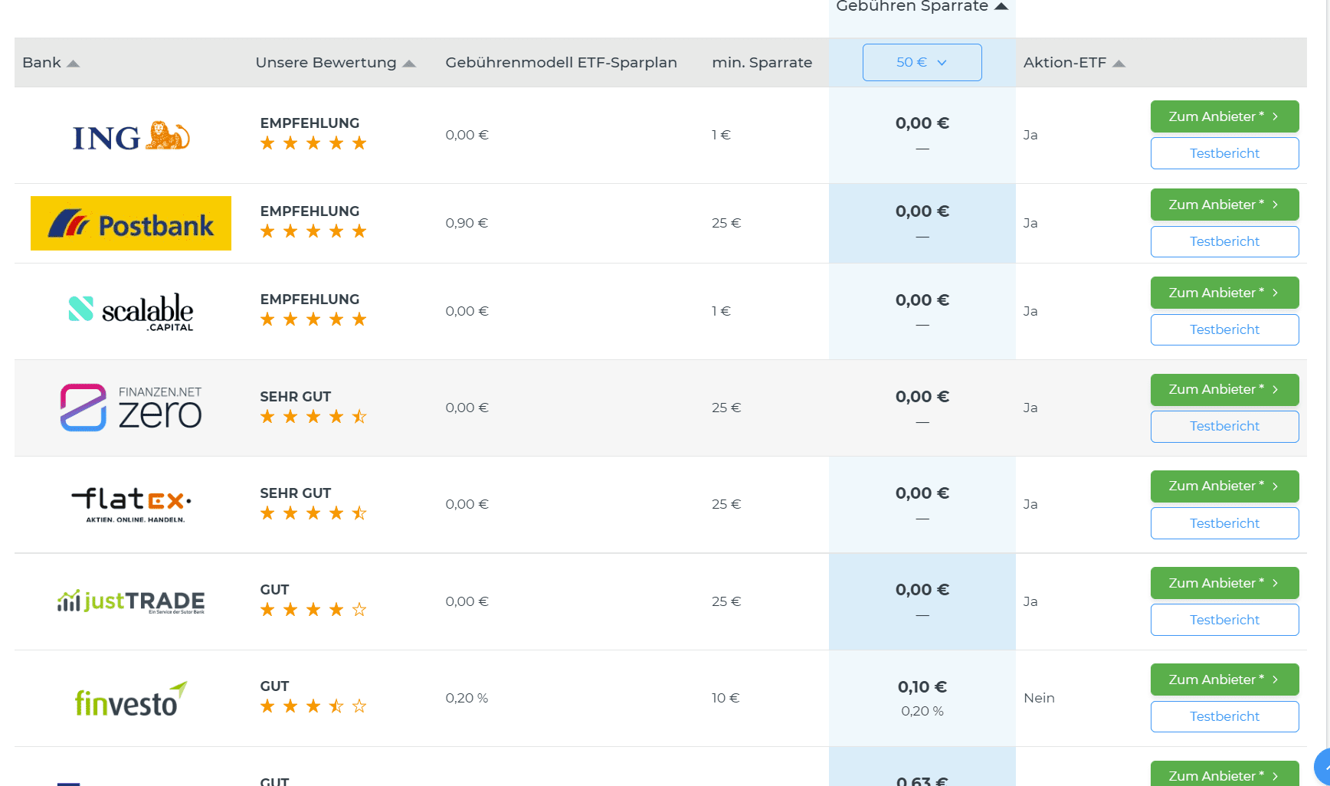The image size is (1330, 786).
Task: Click the finvesto star rating
Action: point(313,706)
